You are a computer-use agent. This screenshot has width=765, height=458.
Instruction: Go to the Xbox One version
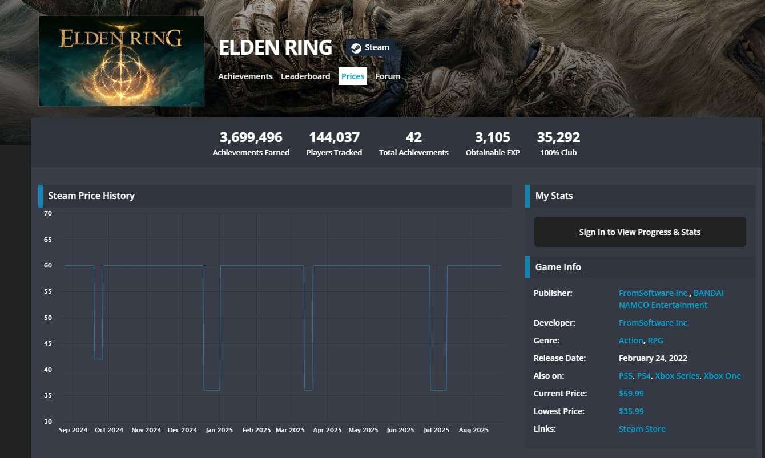(722, 376)
